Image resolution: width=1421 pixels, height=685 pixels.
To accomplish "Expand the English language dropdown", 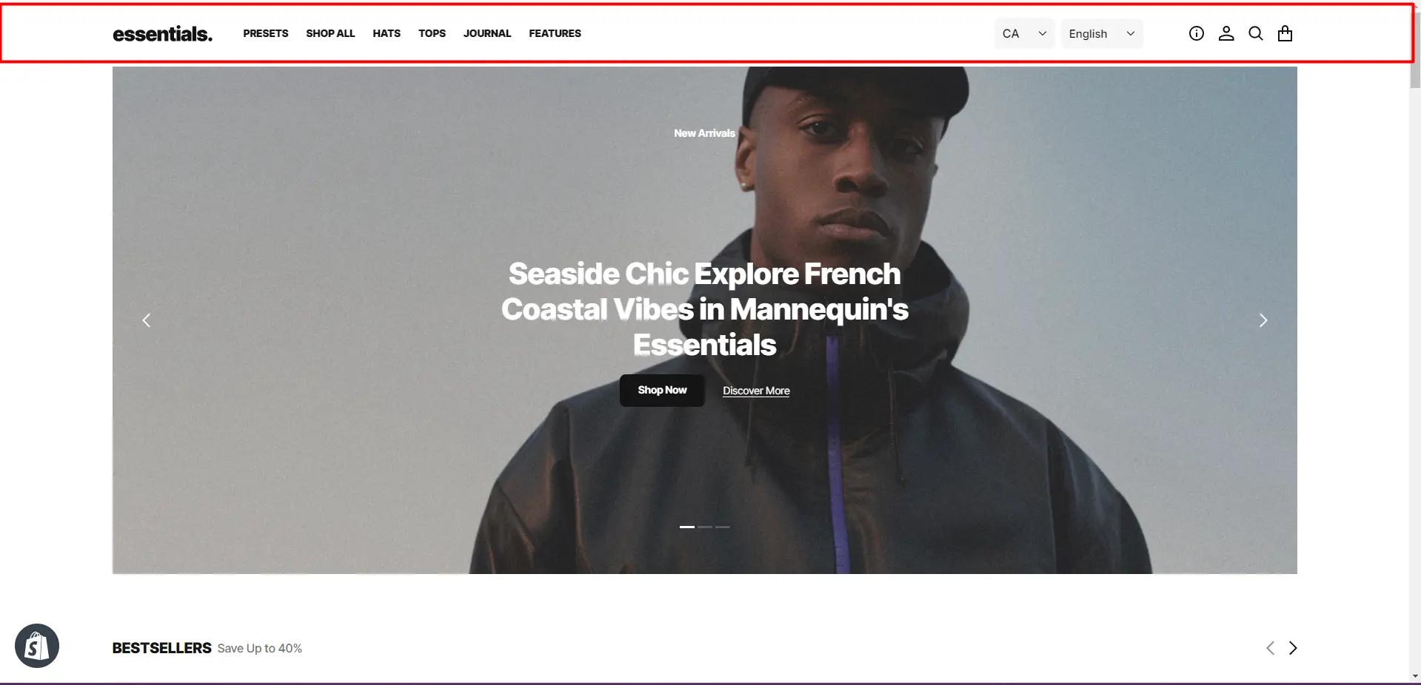I will (x=1102, y=33).
